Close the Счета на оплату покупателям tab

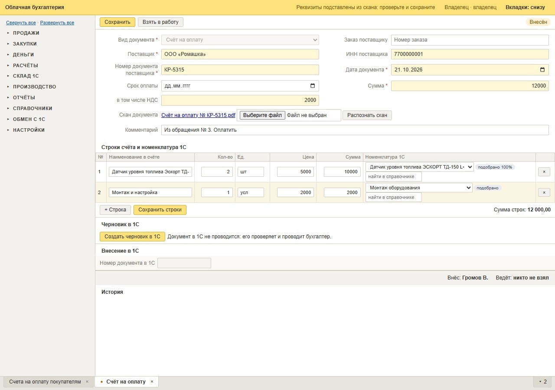pos(87,382)
